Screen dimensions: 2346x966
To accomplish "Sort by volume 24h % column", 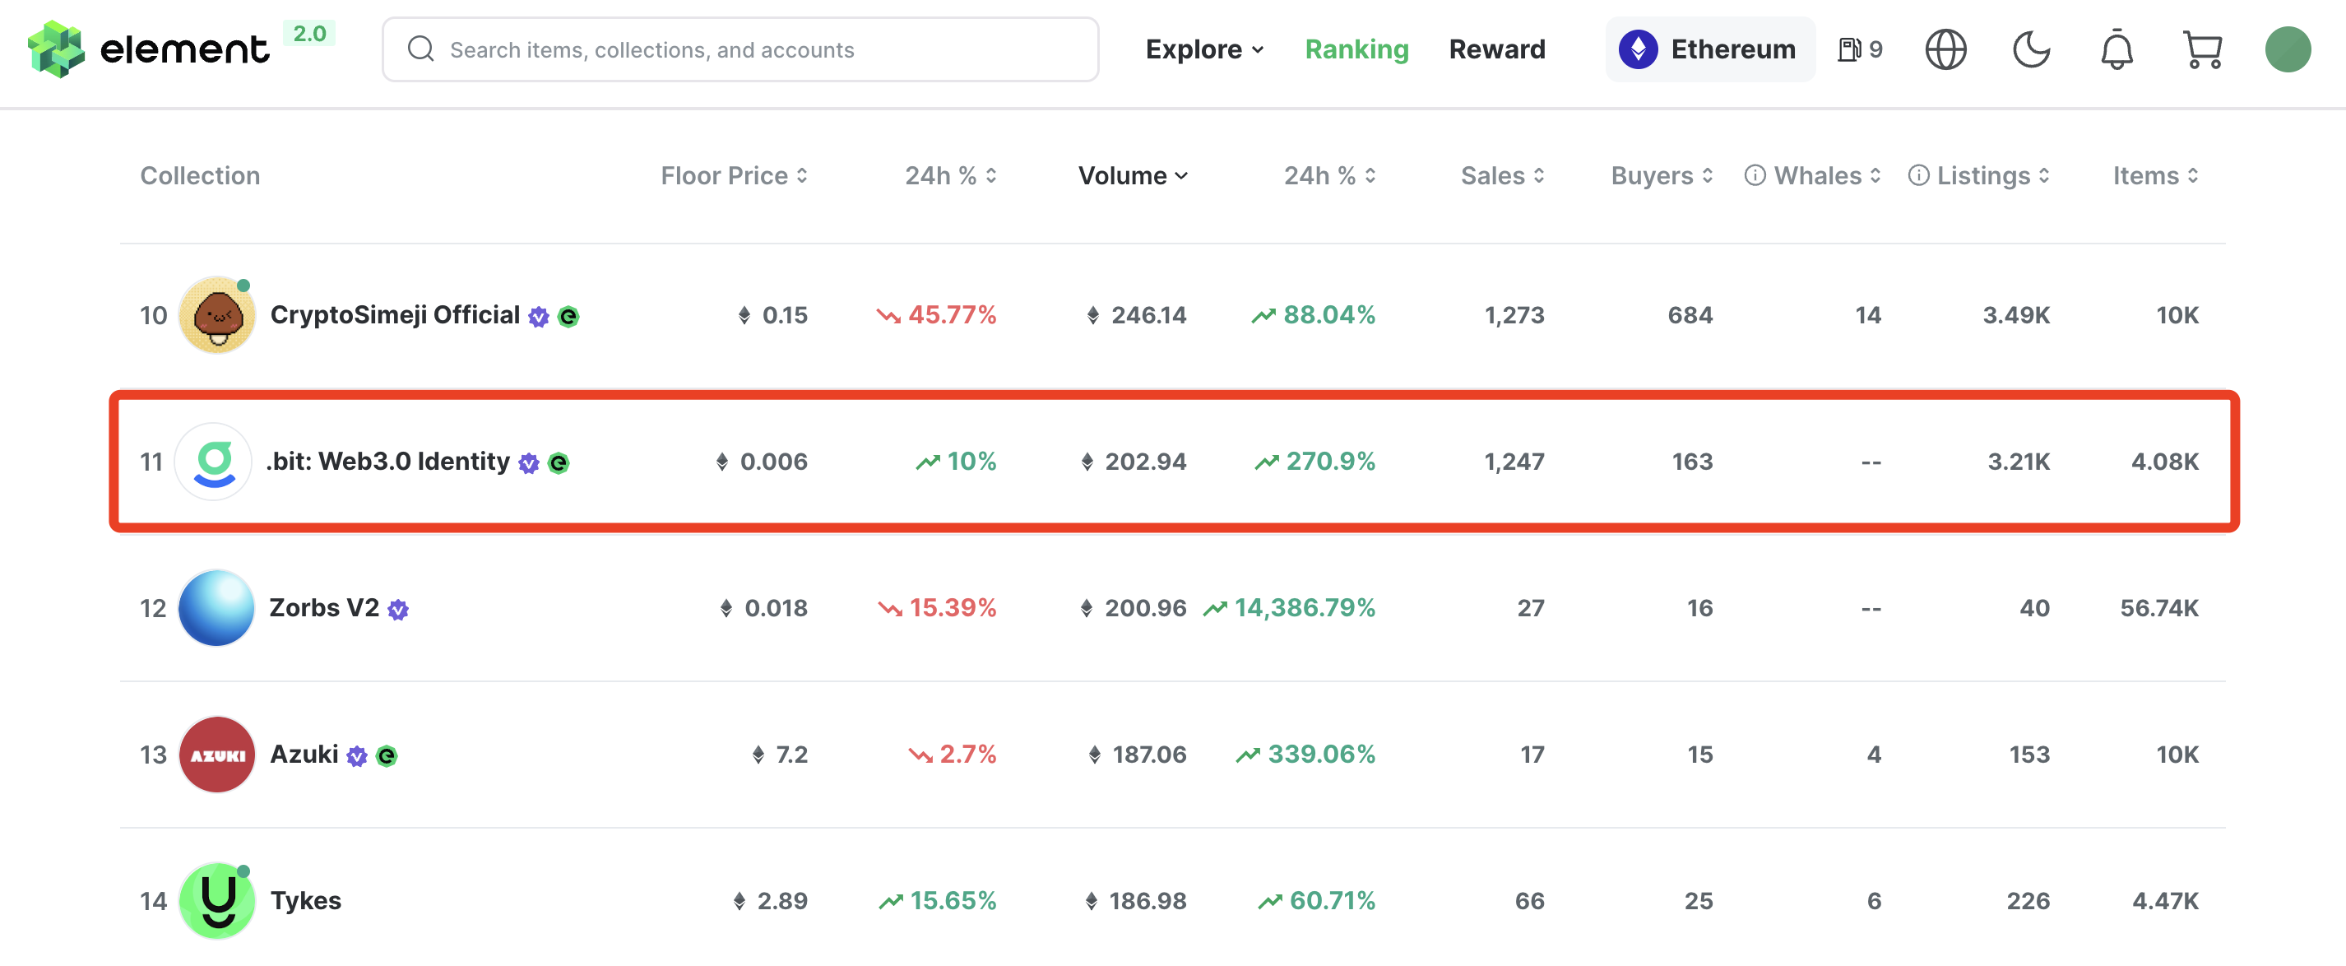I will (x=1329, y=175).
